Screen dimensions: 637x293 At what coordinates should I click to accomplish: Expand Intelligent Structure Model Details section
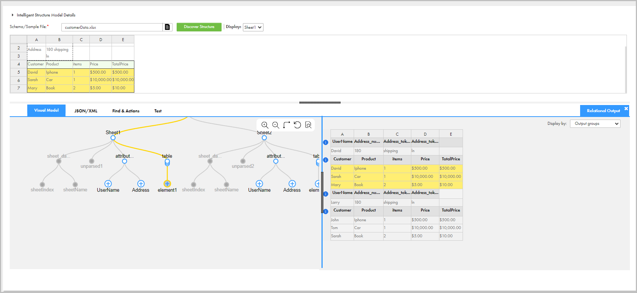tap(13, 15)
